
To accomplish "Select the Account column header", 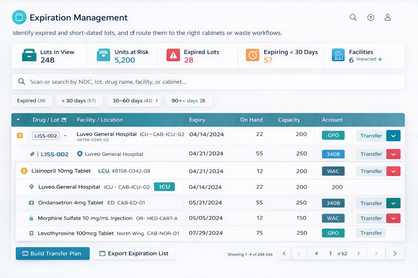I will pos(333,120).
